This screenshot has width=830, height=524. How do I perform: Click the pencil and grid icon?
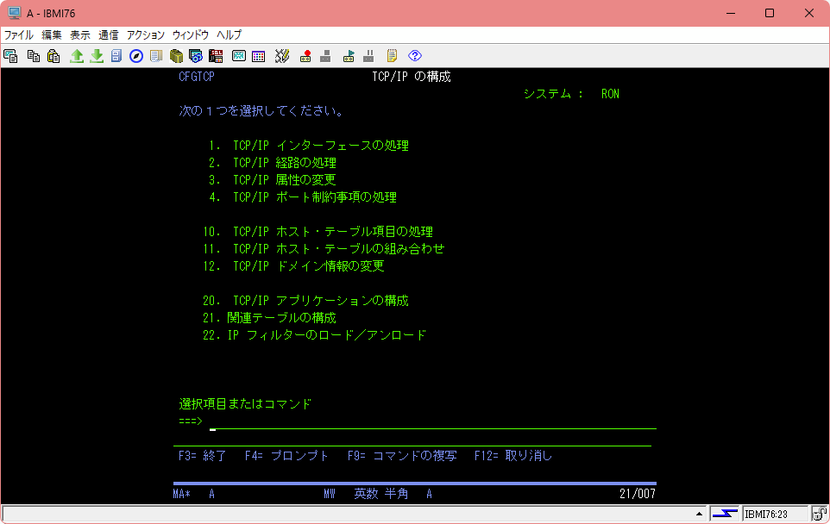point(282,55)
